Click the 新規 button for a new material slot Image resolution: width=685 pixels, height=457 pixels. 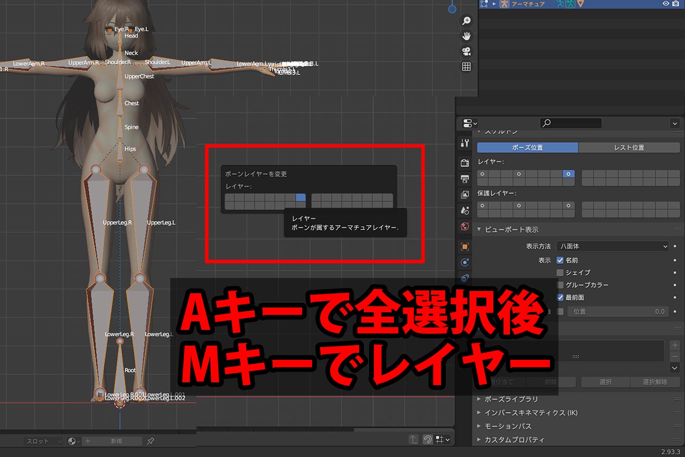(116, 441)
